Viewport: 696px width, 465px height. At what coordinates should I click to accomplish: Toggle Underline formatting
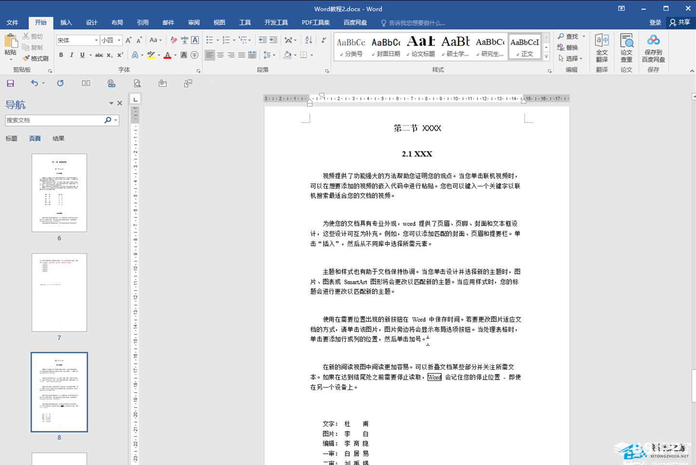[x=82, y=55]
